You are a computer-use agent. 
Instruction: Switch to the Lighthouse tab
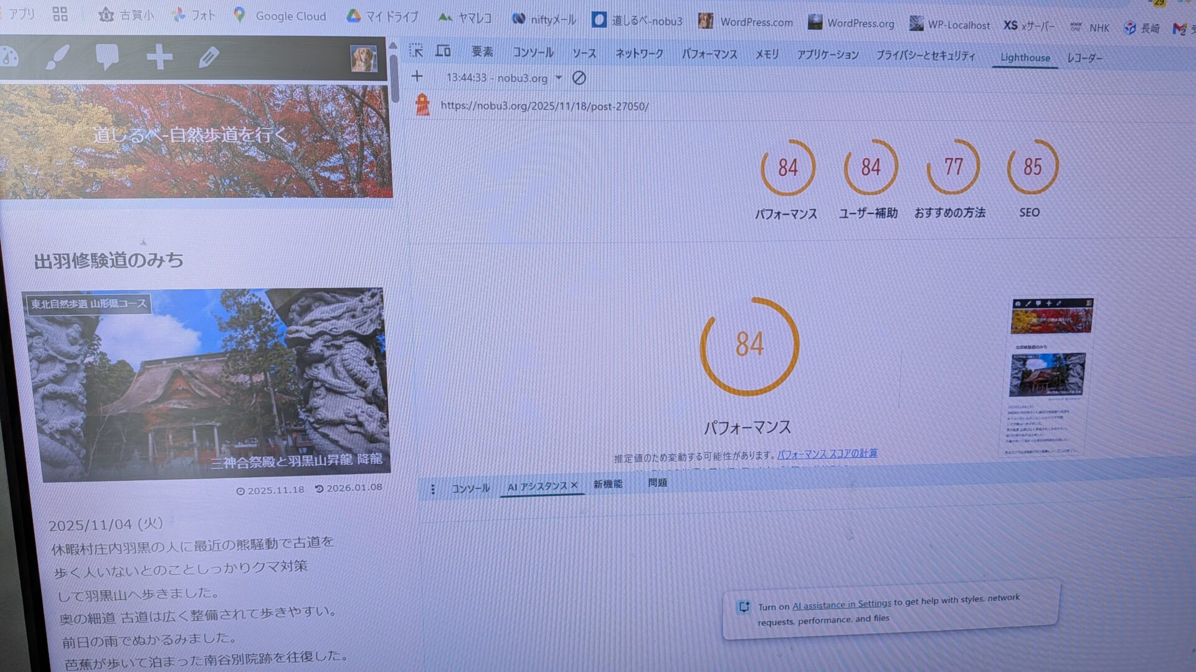tap(1025, 58)
